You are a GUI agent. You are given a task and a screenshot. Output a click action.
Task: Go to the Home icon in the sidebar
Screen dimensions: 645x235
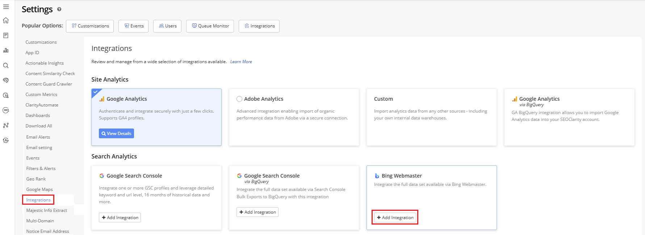(x=6, y=21)
